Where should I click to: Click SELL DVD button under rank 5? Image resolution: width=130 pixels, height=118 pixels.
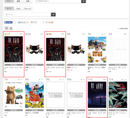97,65
